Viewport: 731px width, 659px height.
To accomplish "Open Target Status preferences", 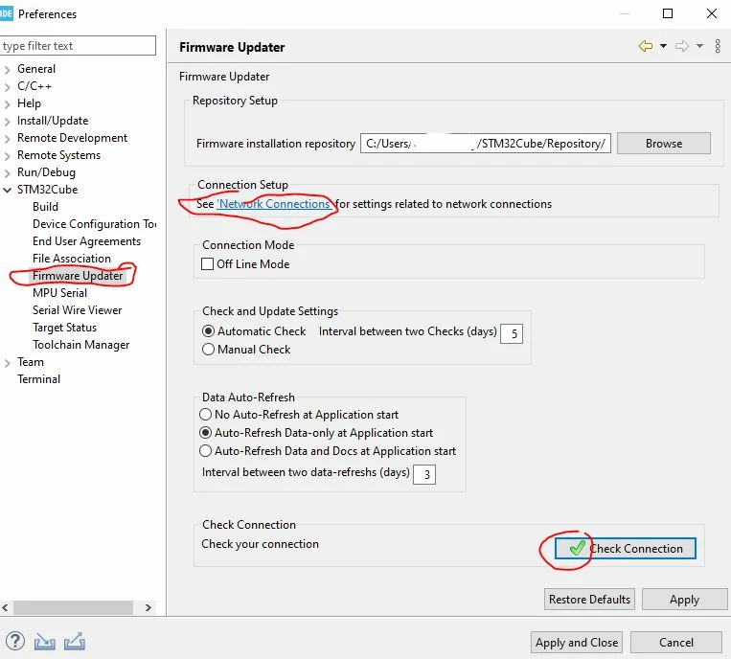I will click(64, 328).
